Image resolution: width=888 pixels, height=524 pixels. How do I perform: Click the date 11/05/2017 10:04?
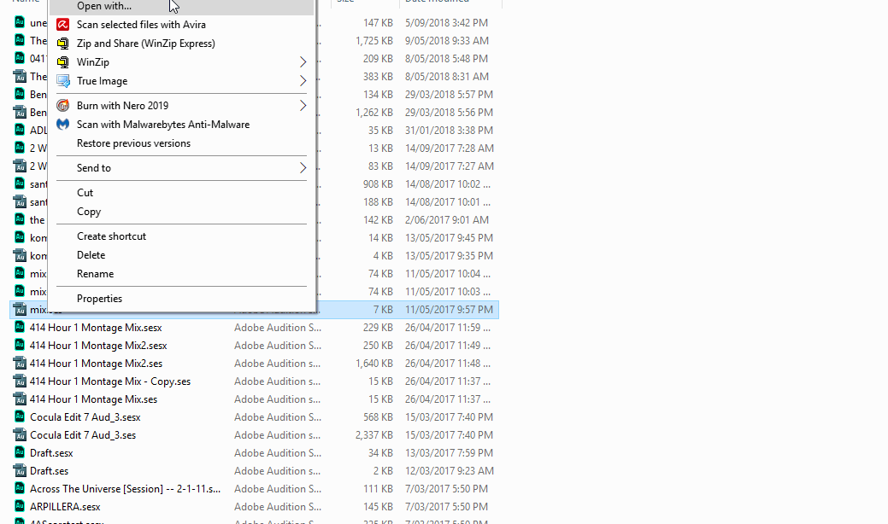point(447,274)
